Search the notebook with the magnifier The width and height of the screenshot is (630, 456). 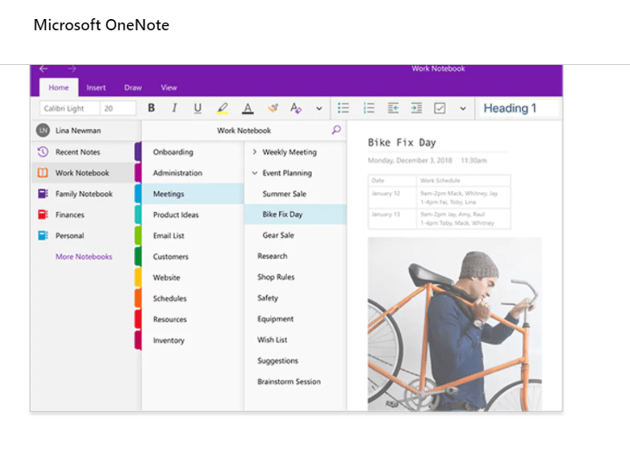(x=336, y=130)
